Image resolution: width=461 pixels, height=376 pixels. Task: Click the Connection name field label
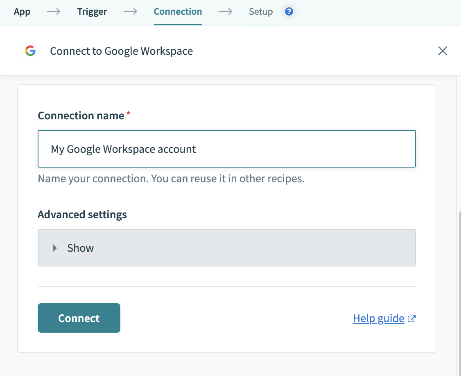tap(81, 116)
